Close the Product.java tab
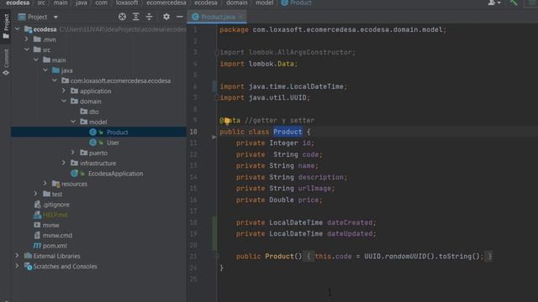This screenshot has width=538, height=302. 241,17
